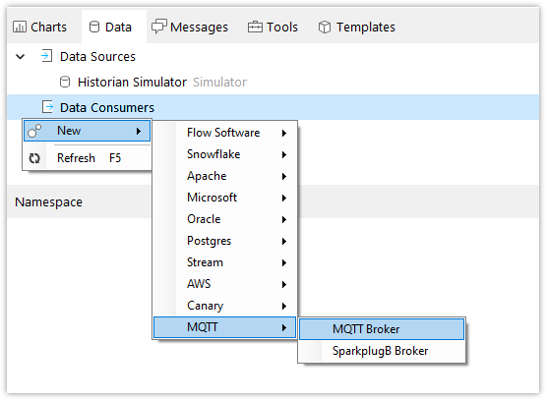Click the Tools briefcase icon
The image size is (546, 400).
[255, 27]
